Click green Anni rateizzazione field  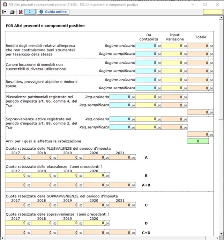pyautogui.click(x=198, y=141)
